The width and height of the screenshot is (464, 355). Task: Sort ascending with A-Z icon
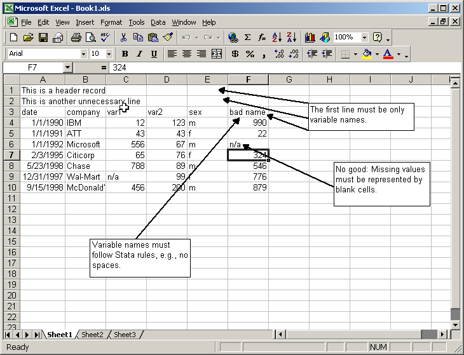277,37
